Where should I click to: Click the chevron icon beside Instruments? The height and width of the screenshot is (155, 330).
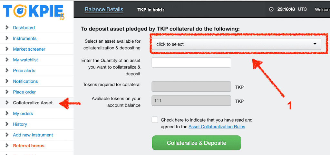coord(7,38)
